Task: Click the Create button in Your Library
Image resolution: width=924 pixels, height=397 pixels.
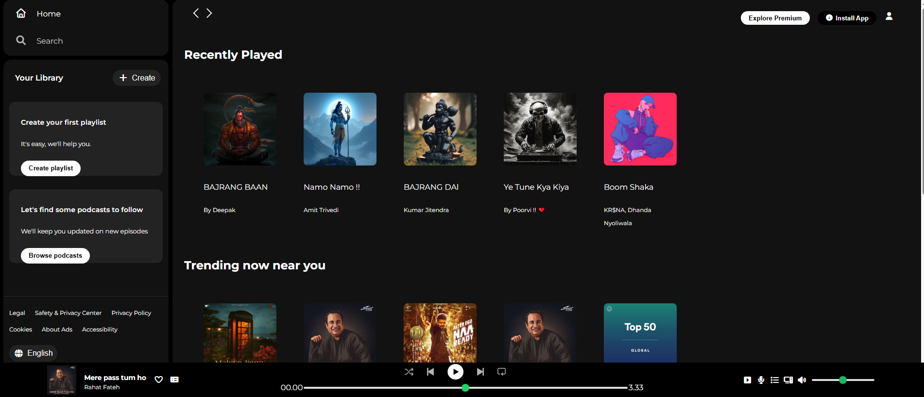Action: 137,78
